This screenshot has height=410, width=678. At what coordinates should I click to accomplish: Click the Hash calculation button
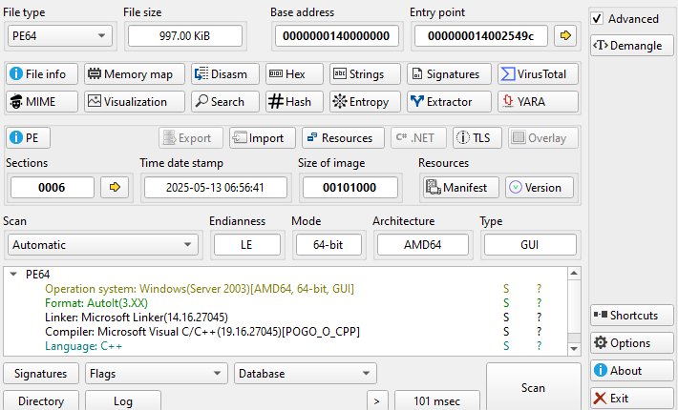click(x=290, y=102)
